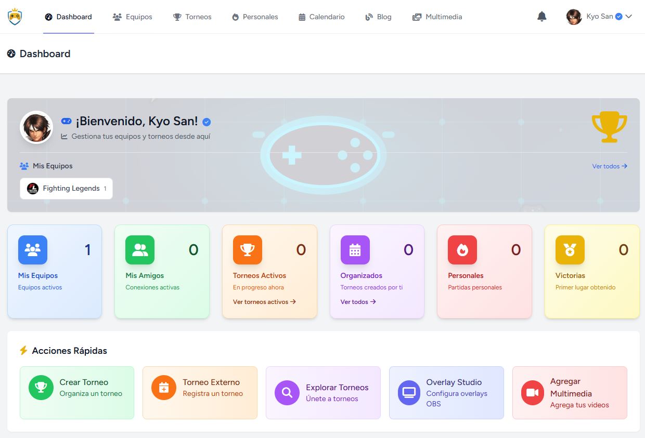Click the large profile picture in welcome banner
The height and width of the screenshot is (438, 645).
[36, 127]
